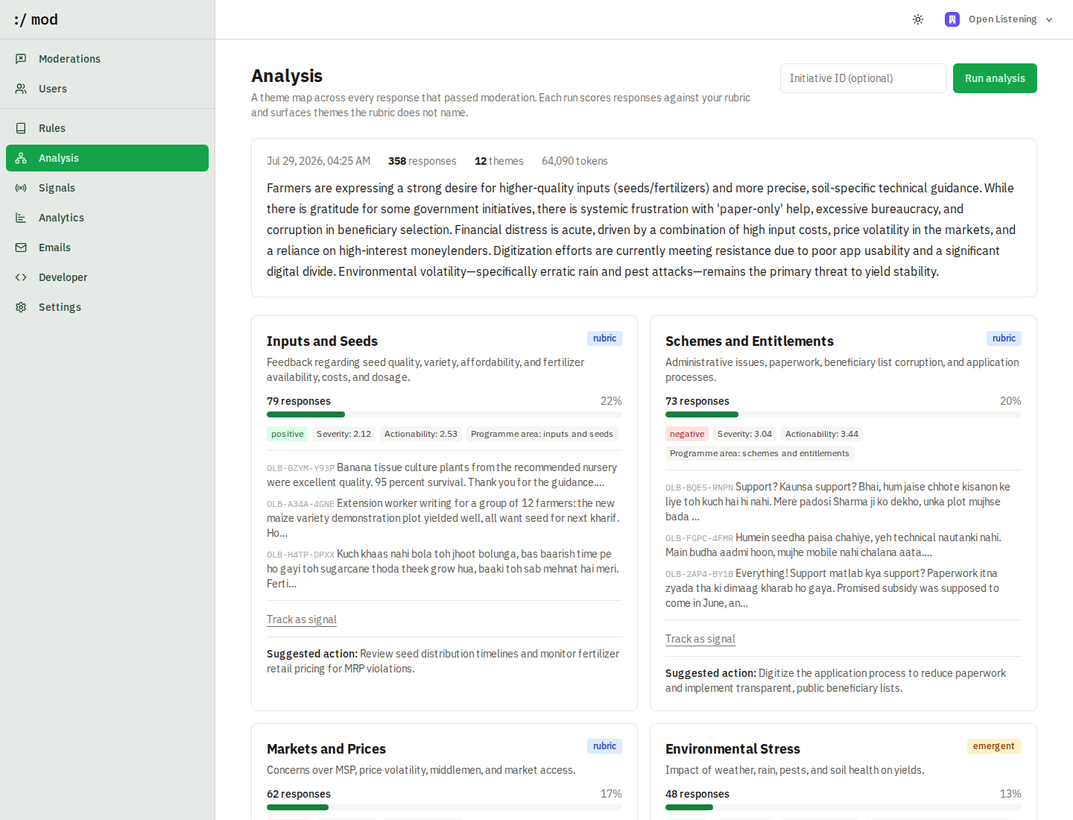Open the Settings menu item
The width and height of the screenshot is (1073, 820).
[x=107, y=307]
